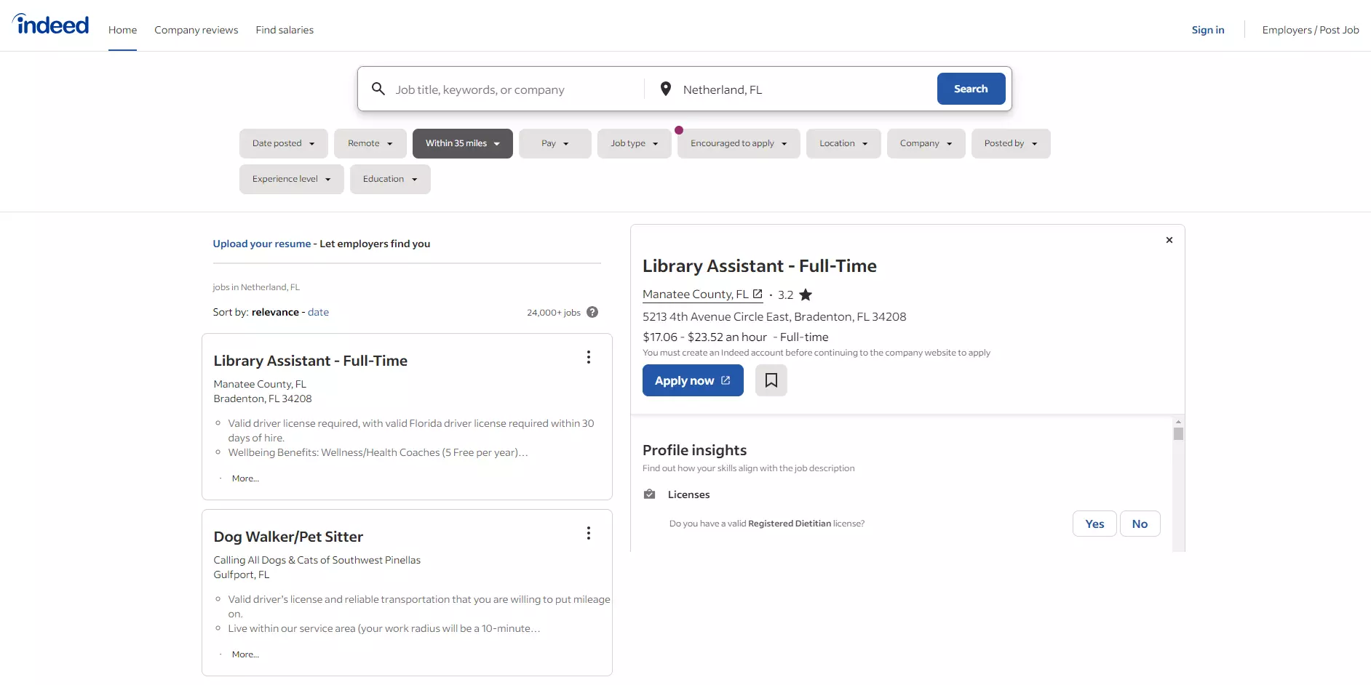Click scrollbar up arrow in job panel
Viewport: 1371px width, 685px height.
point(1178,422)
